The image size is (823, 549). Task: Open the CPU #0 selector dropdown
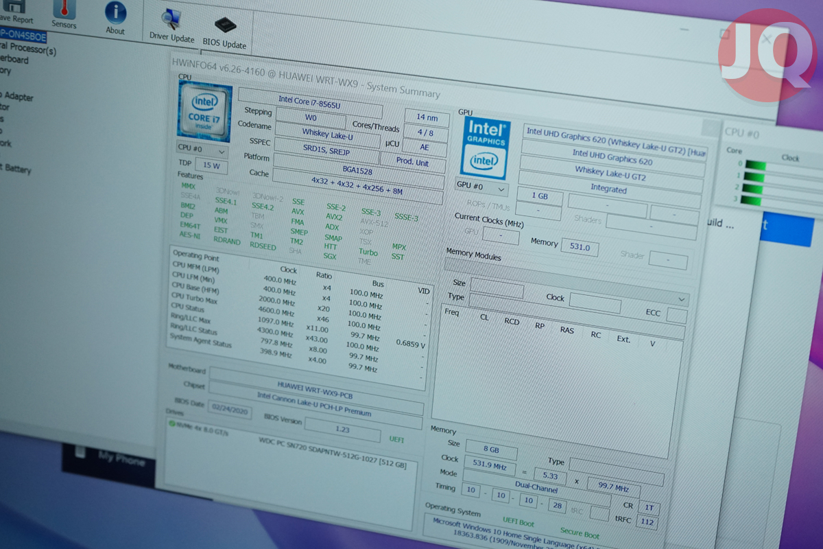202,150
